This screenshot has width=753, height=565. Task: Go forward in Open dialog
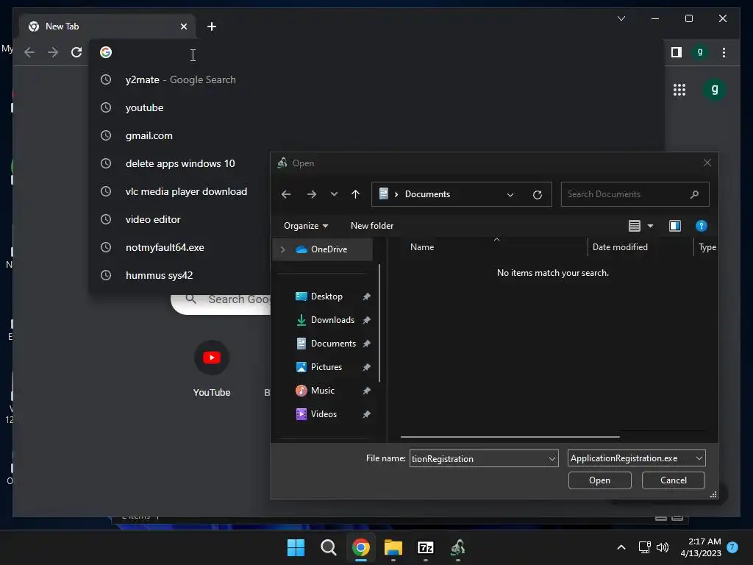click(312, 194)
